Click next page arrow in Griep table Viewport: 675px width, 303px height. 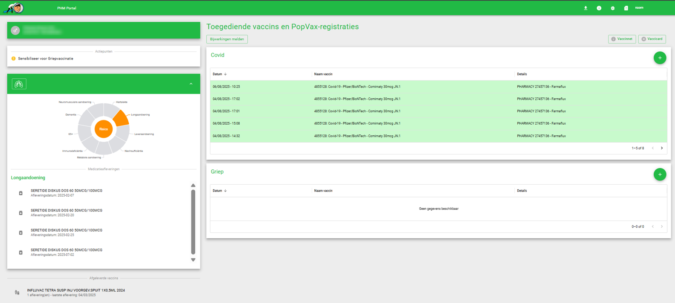coord(662,226)
